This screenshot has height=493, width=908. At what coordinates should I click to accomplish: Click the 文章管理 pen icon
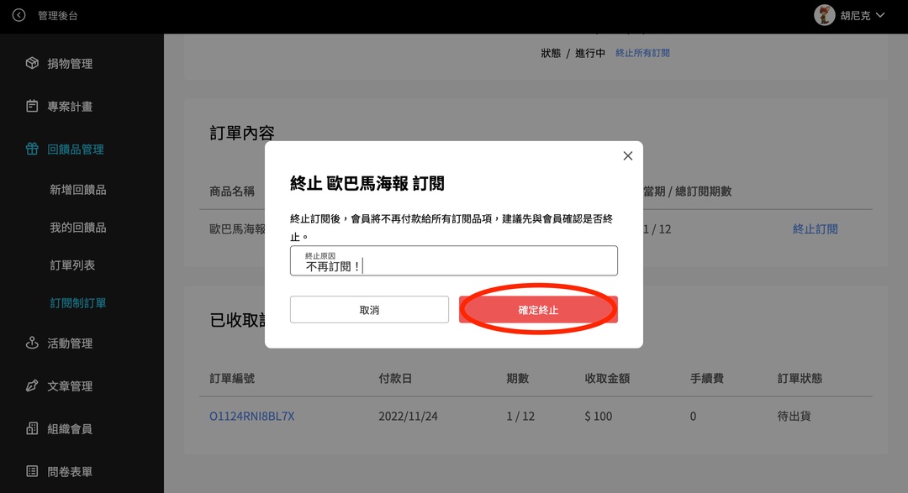(32, 386)
